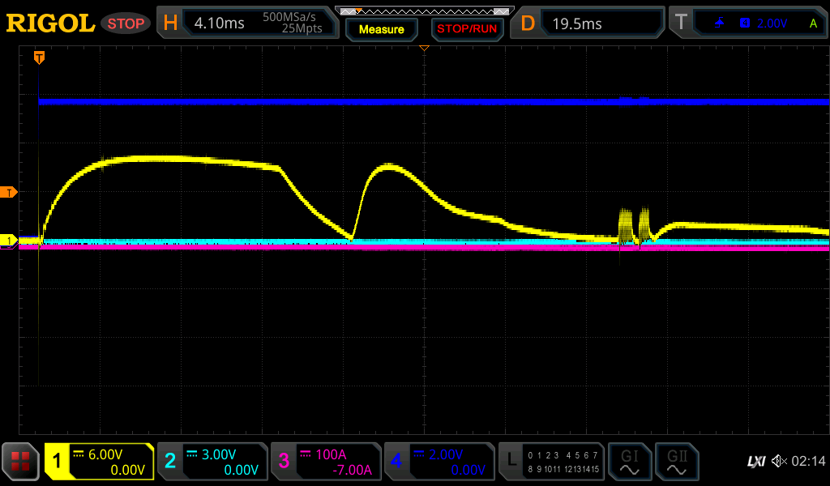Image resolution: width=830 pixels, height=486 pixels.
Task: Click the RIGOL logo
Action: (x=50, y=23)
